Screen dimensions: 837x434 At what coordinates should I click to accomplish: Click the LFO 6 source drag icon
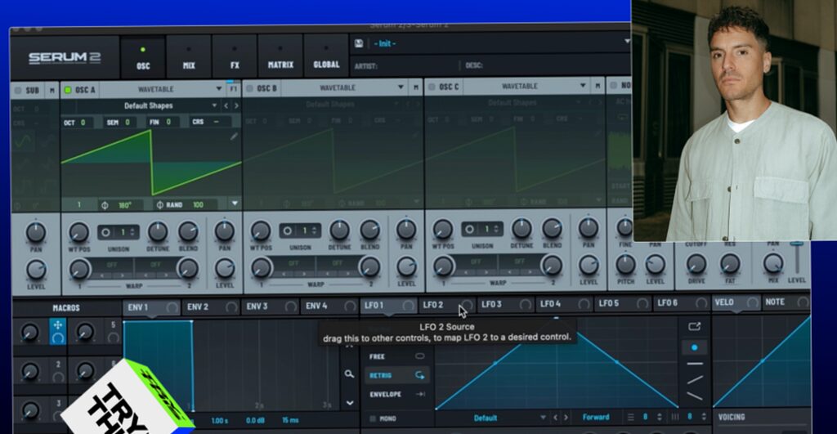702,303
